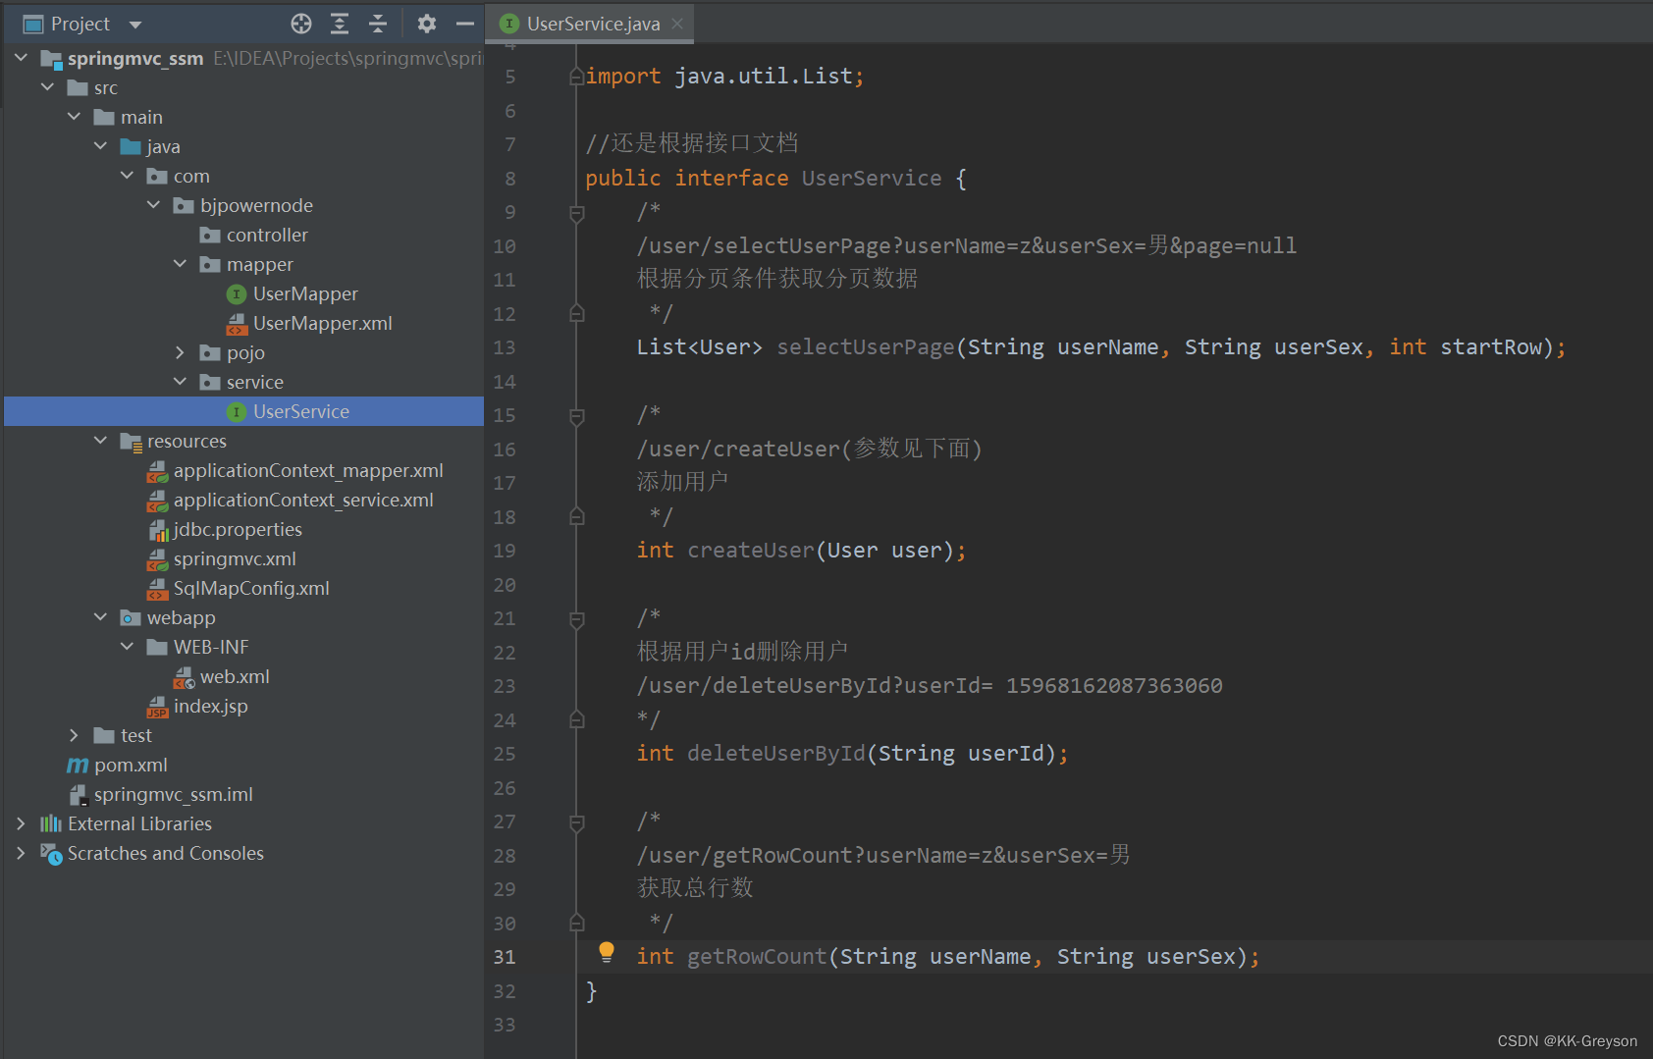Fold the comment starting at line 27
This screenshot has height=1059, width=1653.
tap(577, 821)
